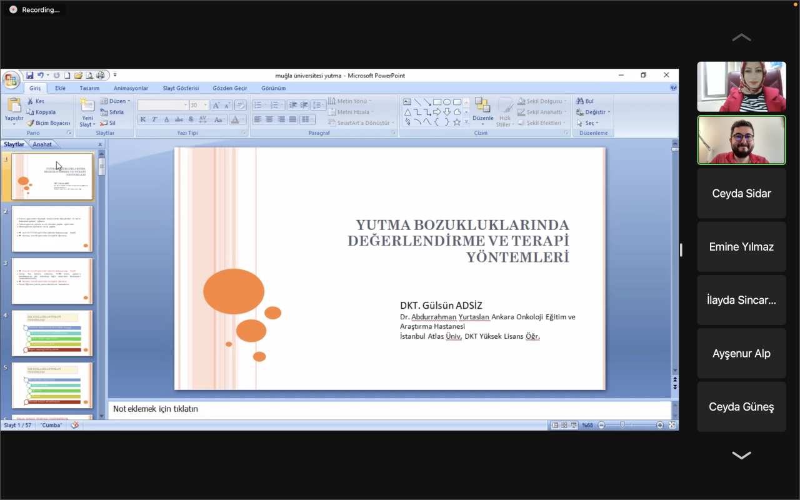
Task: Toggle bold K formatting
Action: pos(143,119)
